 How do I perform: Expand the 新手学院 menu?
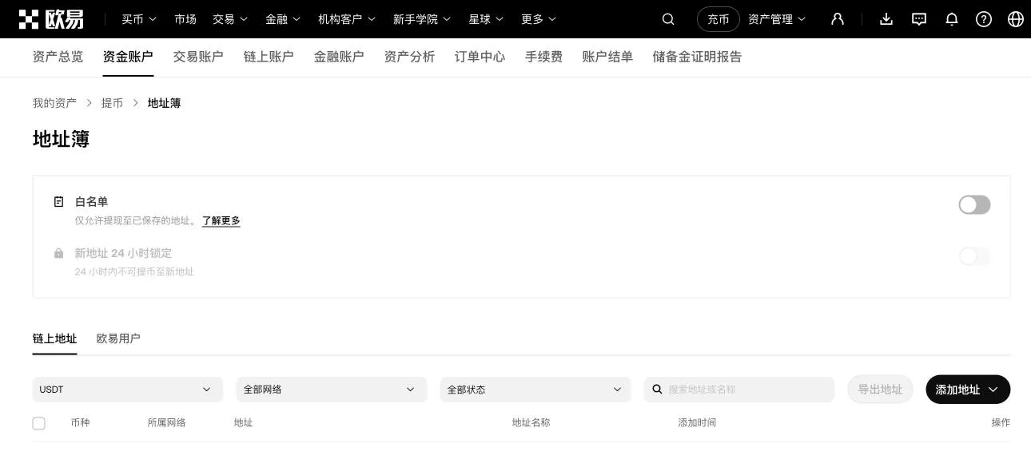point(422,19)
